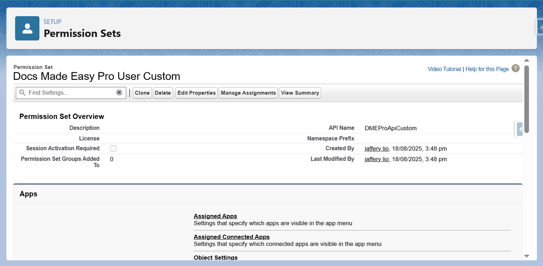Open Object Settings link
Screen dimensions: 543x266
click(x=216, y=258)
